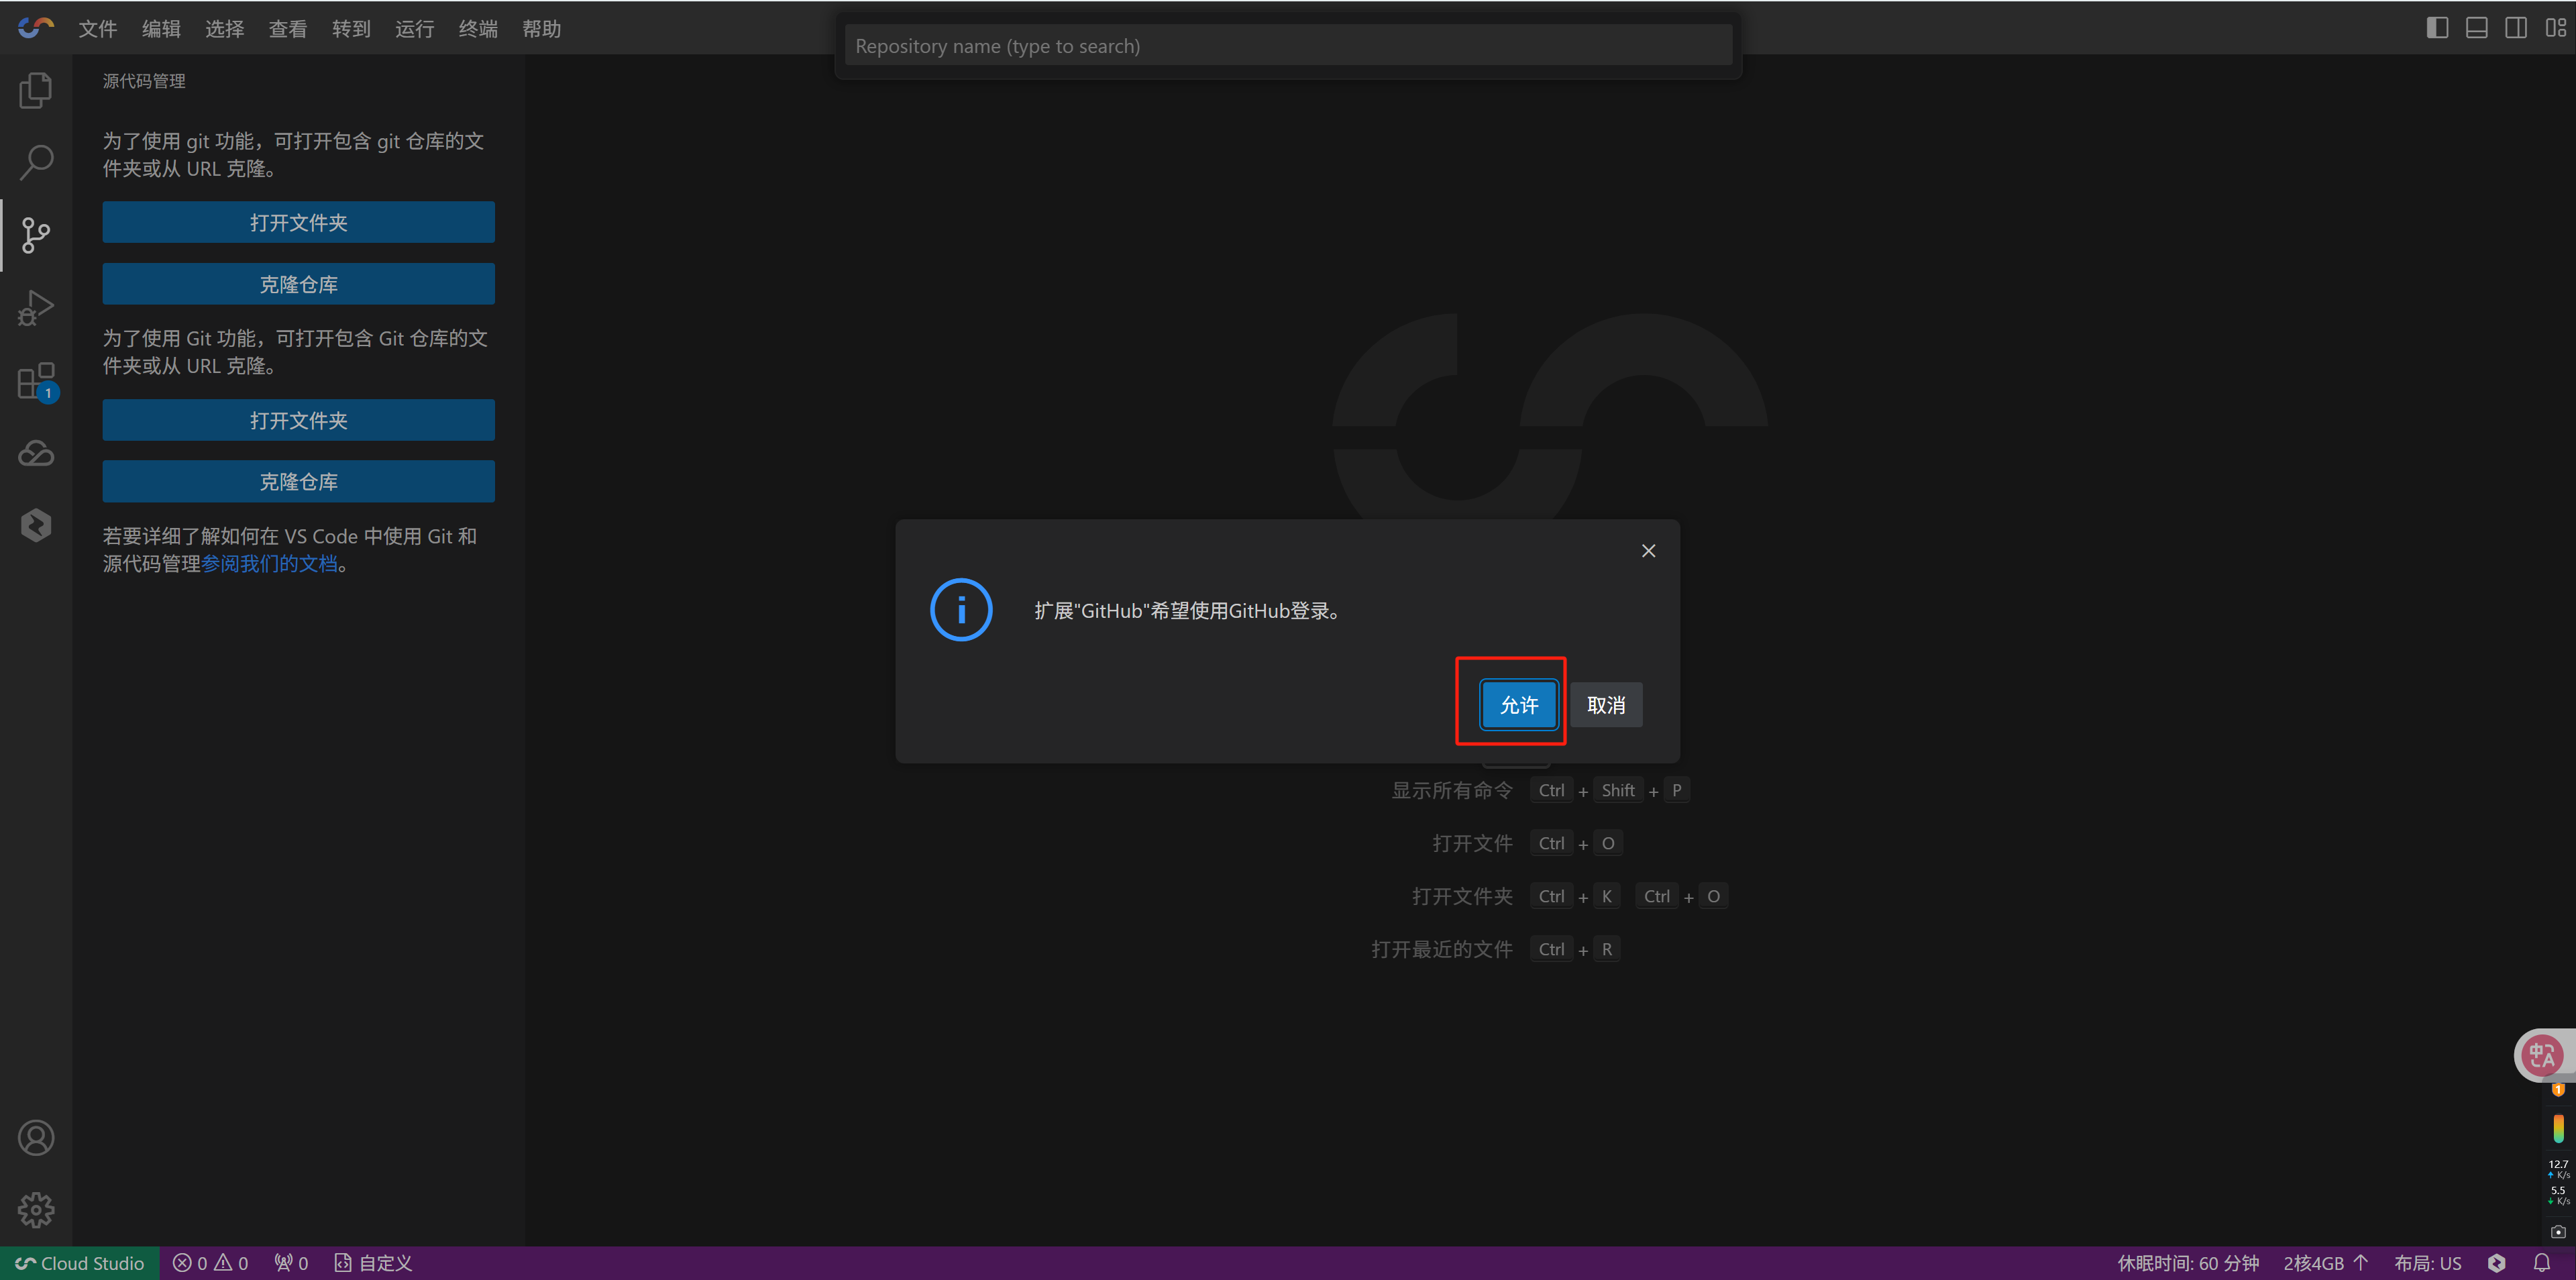The image size is (2576, 1280).
Task: Click the 布局: US status item
Action: [x=2427, y=1263]
